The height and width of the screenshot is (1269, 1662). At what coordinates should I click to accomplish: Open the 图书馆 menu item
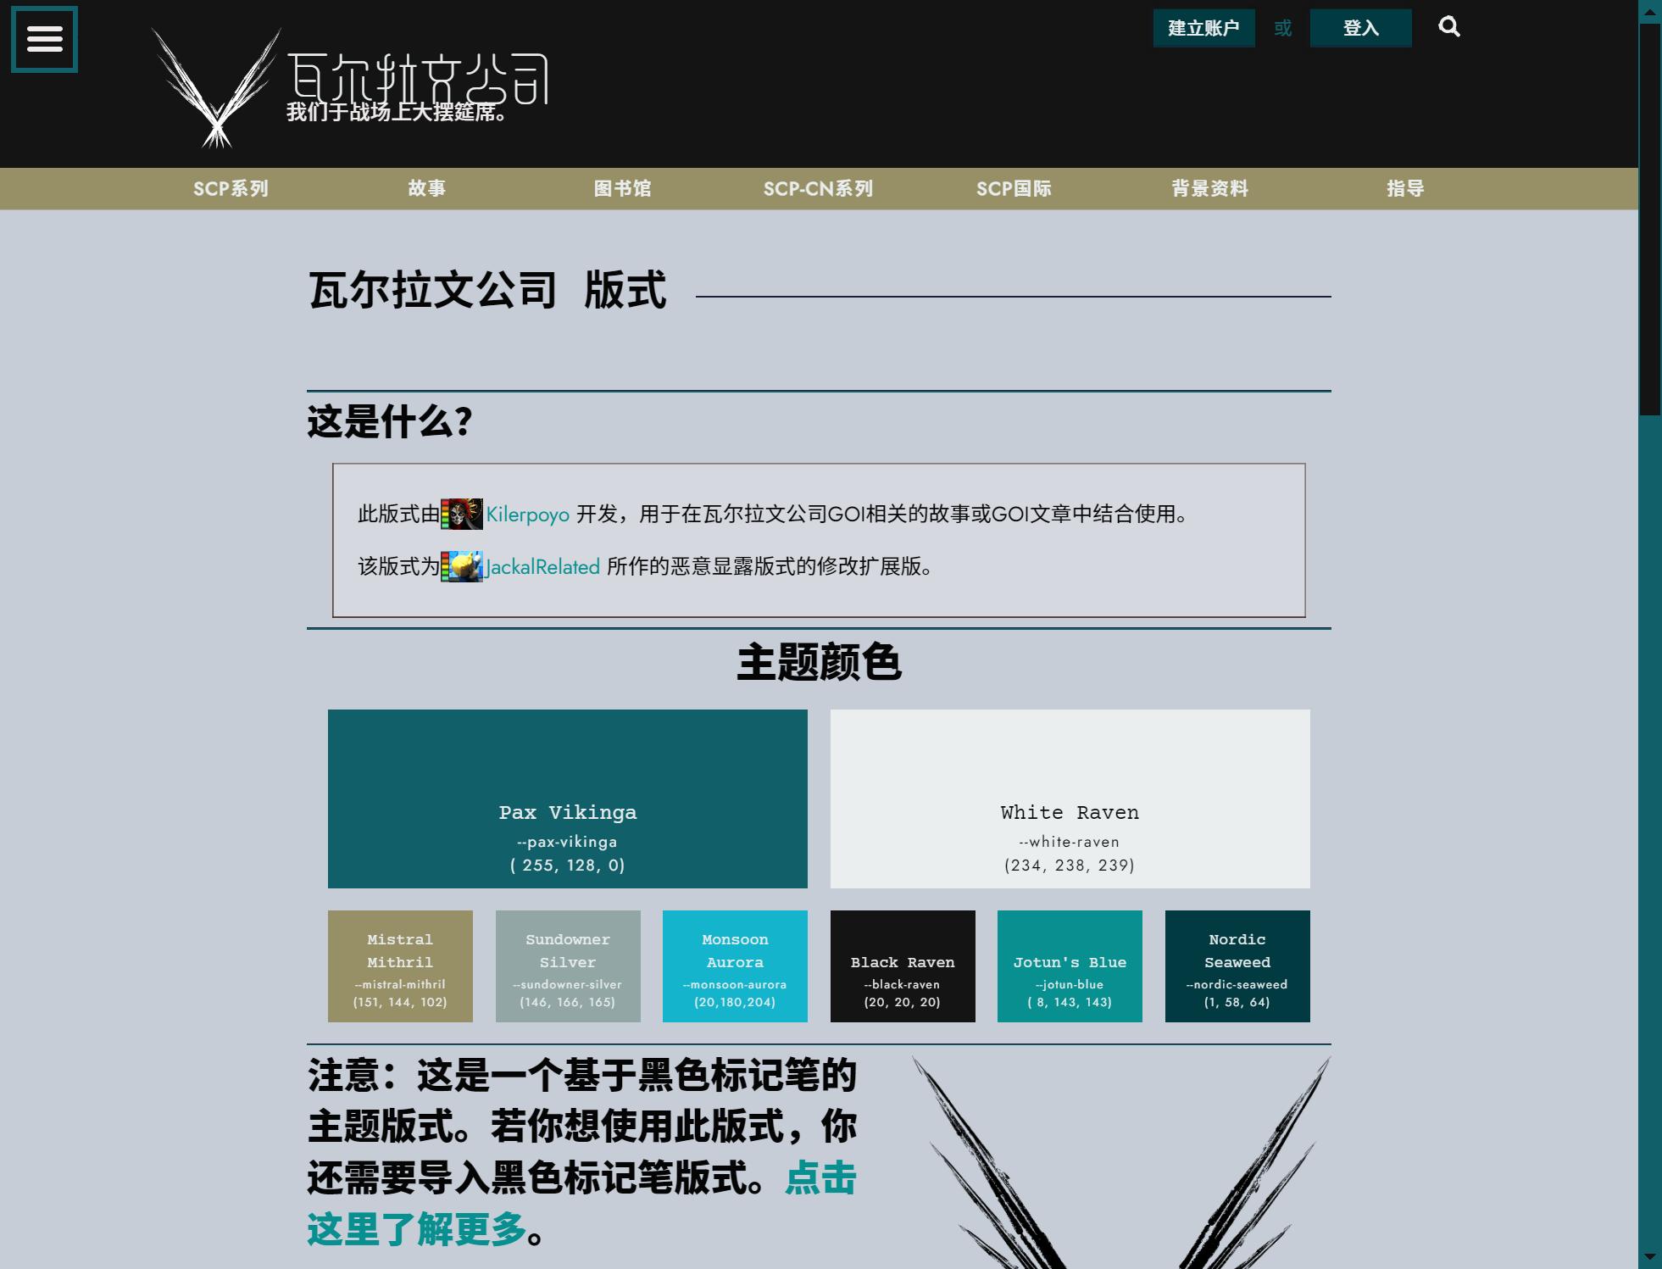[622, 189]
